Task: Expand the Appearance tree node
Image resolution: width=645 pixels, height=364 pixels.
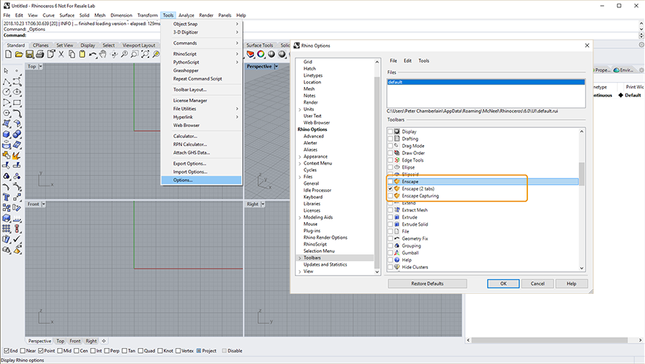Action: click(x=300, y=156)
